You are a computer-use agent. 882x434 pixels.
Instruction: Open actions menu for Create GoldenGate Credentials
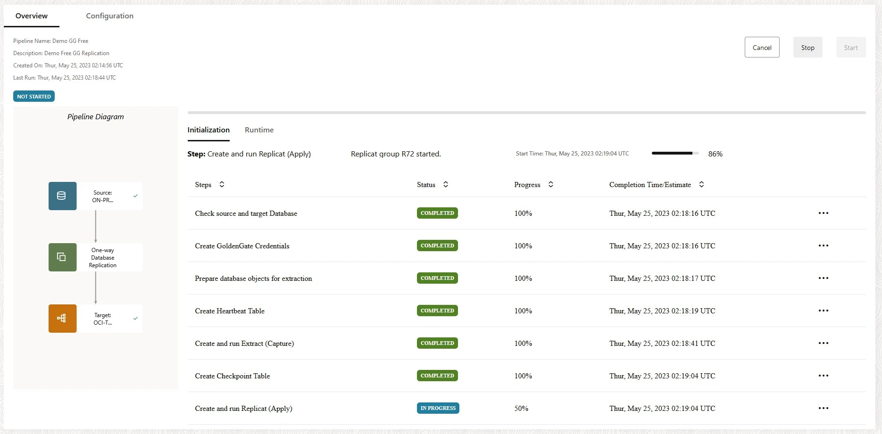[x=824, y=246]
